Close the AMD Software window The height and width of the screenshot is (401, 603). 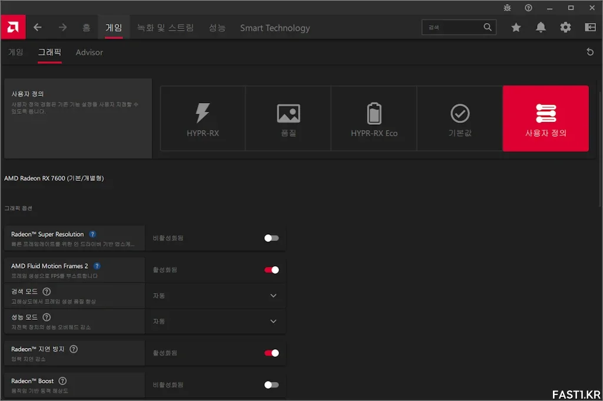click(592, 8)
